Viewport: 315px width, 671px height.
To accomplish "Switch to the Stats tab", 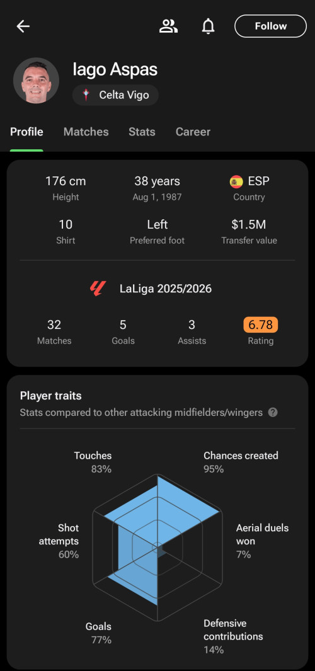I will pos(142,132).
